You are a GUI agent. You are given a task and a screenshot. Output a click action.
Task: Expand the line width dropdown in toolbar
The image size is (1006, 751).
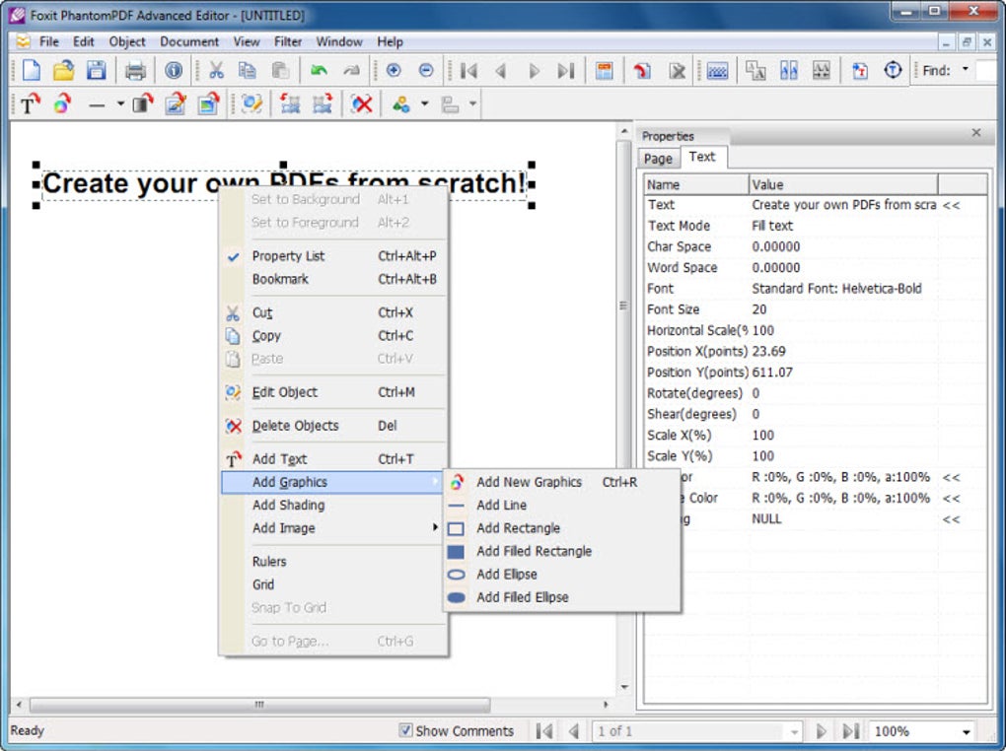[120, 103]
